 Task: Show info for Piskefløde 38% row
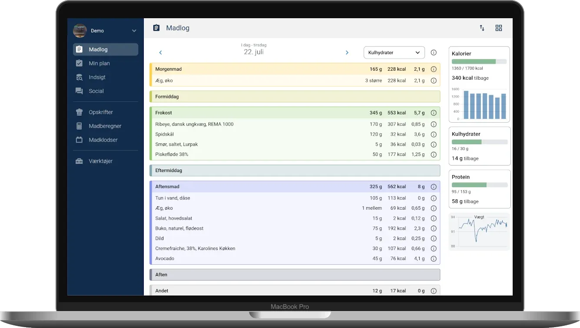[433, 155]
